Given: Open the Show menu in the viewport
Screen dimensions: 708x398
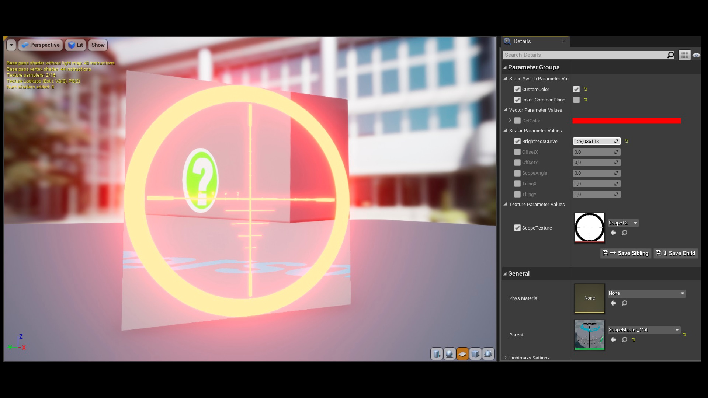Looking at the screenshot, I should [97, 45].
